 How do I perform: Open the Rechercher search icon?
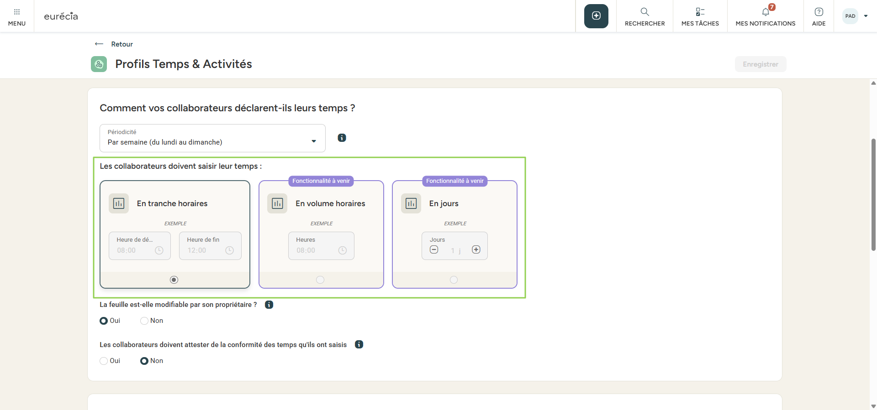645,12
